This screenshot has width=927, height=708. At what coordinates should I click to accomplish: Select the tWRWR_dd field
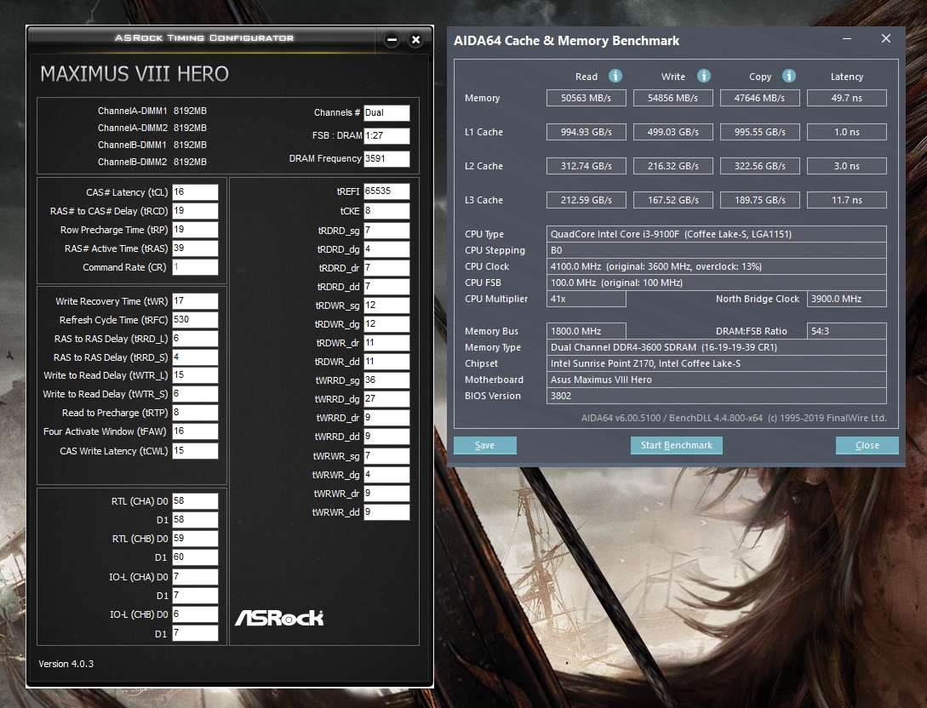coord(386,512)
